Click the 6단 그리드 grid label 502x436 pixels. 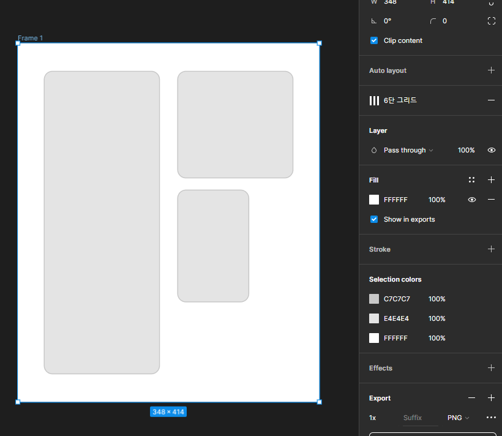click(400, 100)
